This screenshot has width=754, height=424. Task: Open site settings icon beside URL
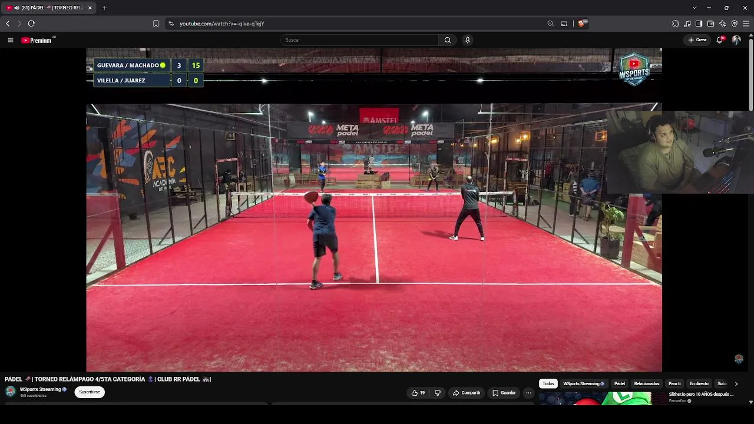171,24
